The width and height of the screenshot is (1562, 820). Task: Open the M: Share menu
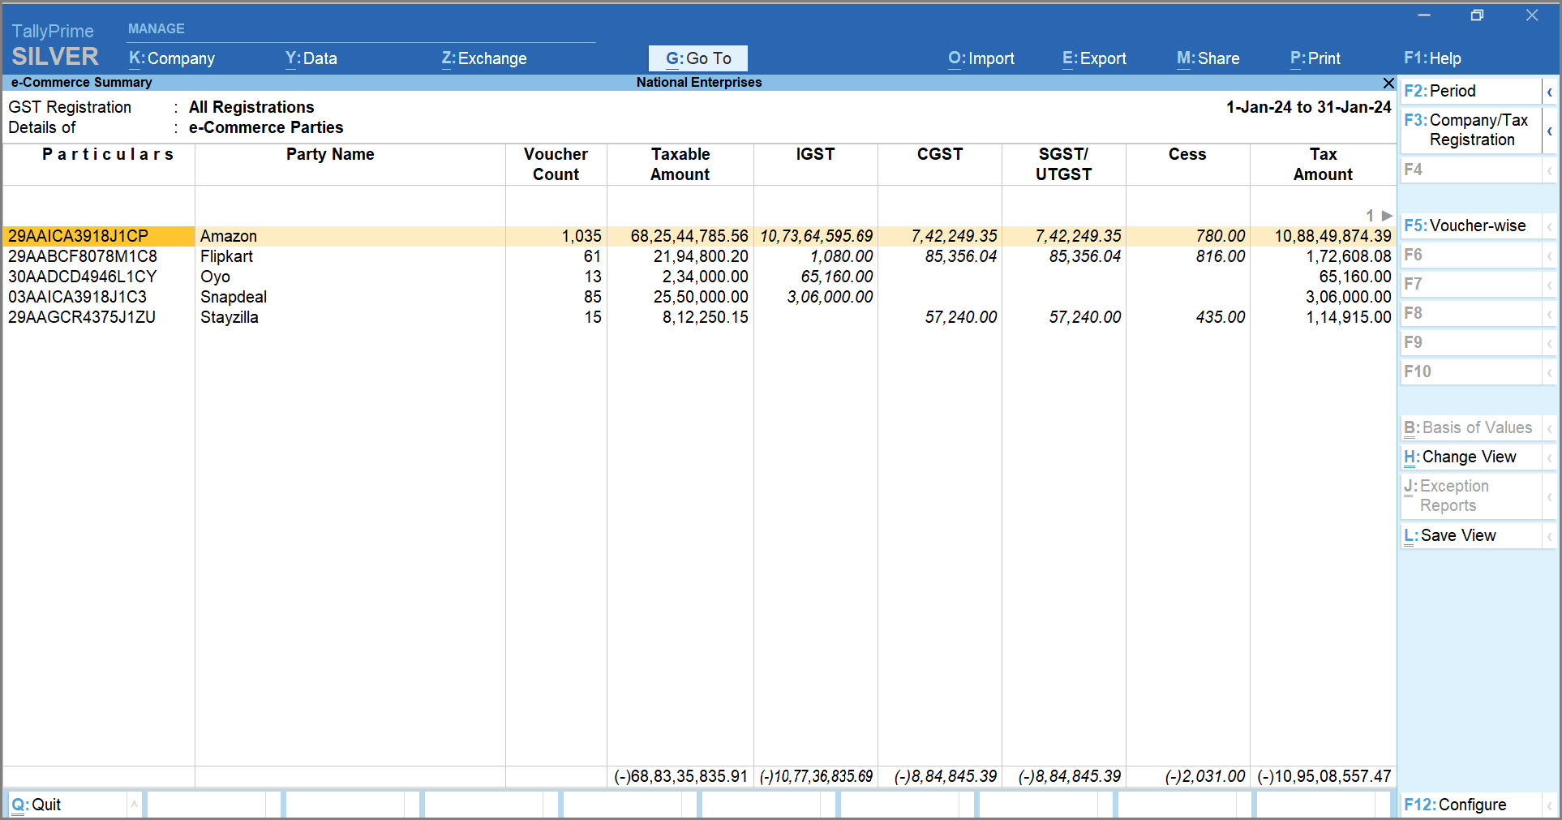pos(1208,58)
